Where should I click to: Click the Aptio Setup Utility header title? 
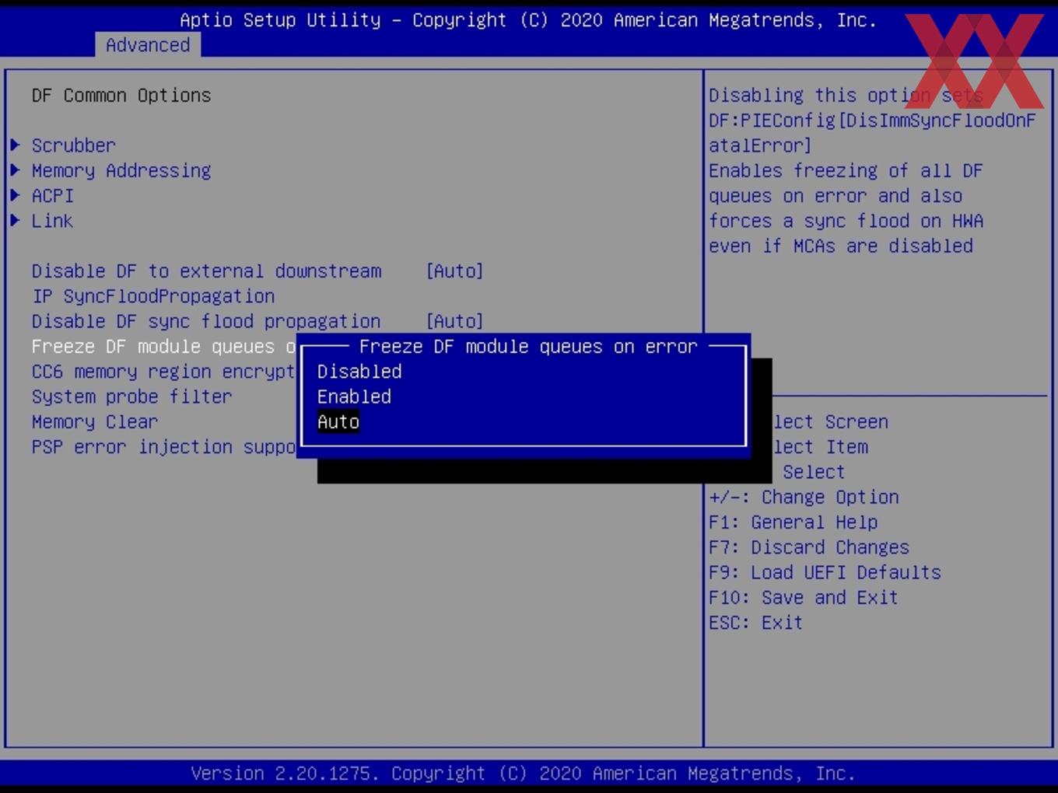528,20
